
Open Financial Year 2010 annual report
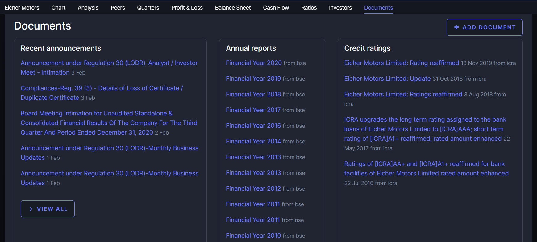pyautogui.click(x=253, y=236)
